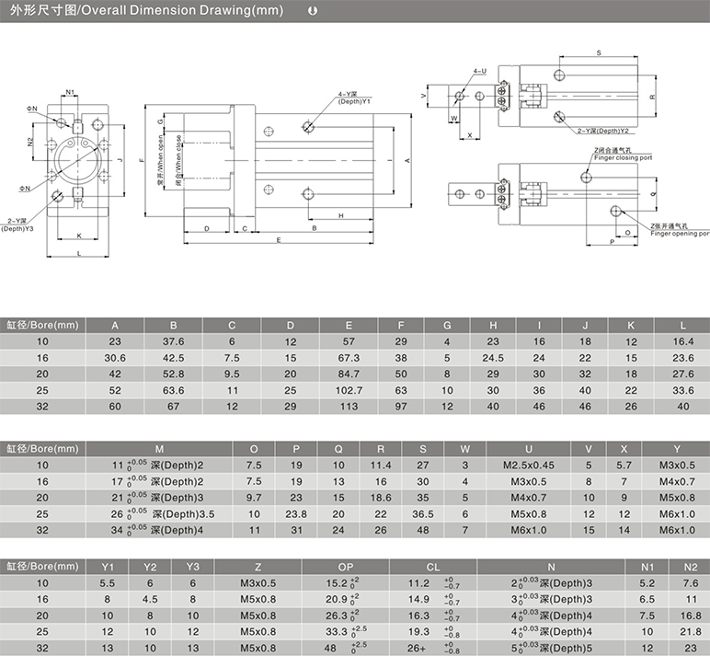This screenshot has width=710, height=656.
Task: Select cell value 102.7 in column E
Action: pyautogui.click(x=349, y=390)
